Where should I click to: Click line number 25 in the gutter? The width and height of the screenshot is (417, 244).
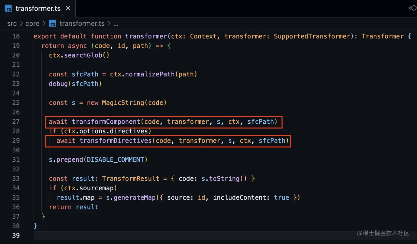[x=16, y=102]
